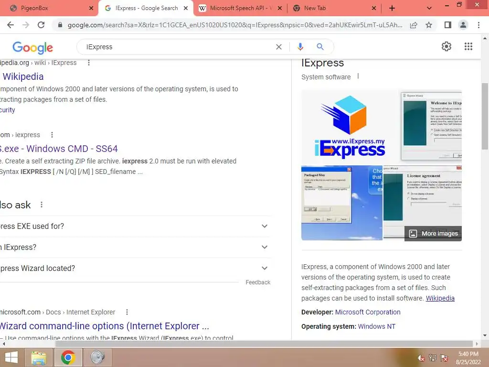Click the horizontal scrollbar thumb
The image size is (489, 367).
click(264, 344)
